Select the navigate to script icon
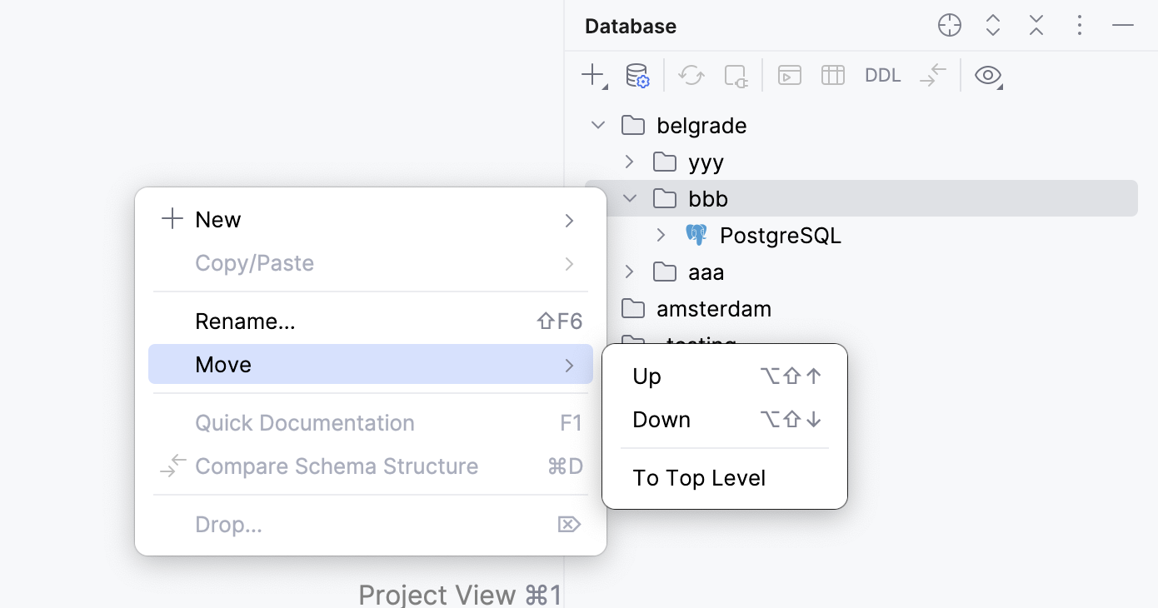 (x=931, y=75)
